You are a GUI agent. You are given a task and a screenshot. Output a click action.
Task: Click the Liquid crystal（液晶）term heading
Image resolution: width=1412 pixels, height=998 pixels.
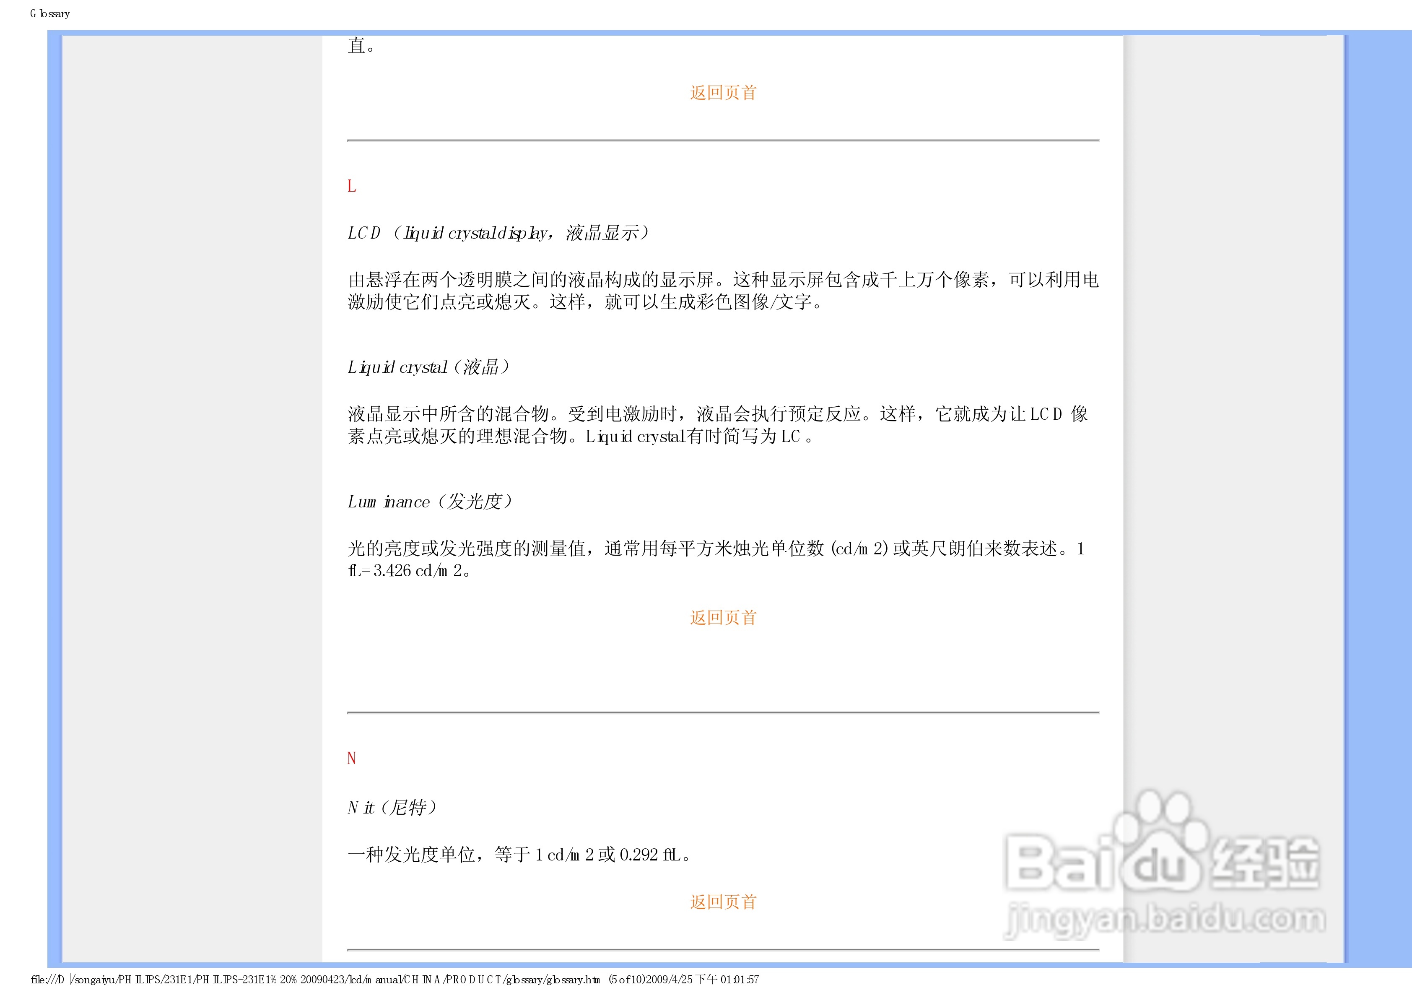pos(428,367)
